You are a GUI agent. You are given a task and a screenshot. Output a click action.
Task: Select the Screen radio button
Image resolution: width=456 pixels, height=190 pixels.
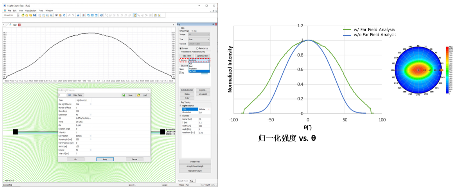pos(181,48)
